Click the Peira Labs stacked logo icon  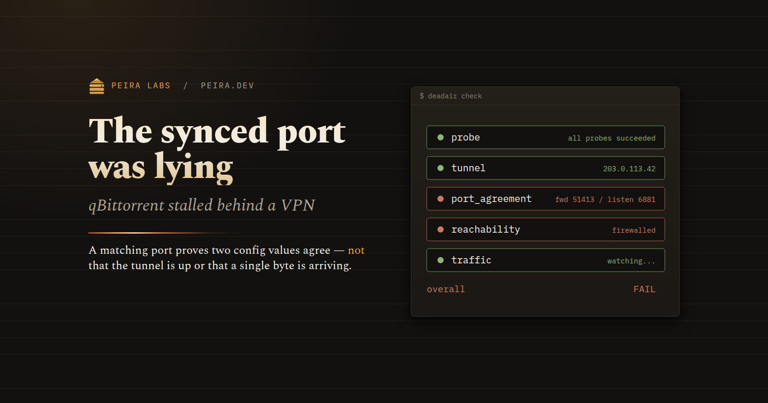pos(96,86)
